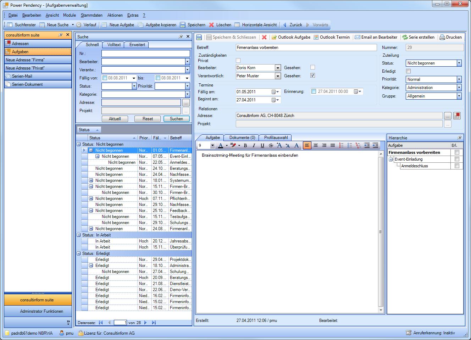Open Serien-Mail in sidebar
The width and height of the screenshot is (471, 340).
[x=38, y=76]
